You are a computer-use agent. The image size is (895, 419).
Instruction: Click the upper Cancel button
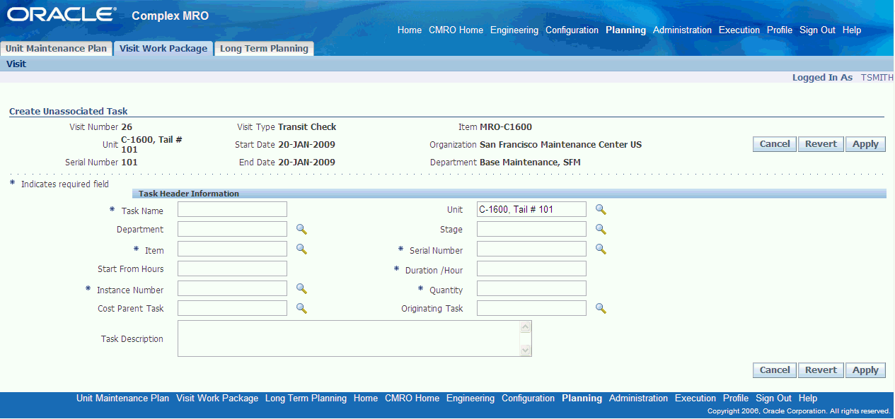[x=775, y=144]
